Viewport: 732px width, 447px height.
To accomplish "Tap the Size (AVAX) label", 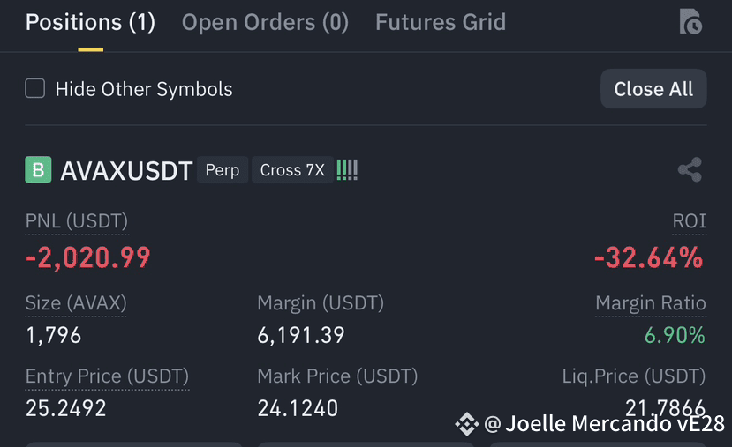I will click(76, 303).
